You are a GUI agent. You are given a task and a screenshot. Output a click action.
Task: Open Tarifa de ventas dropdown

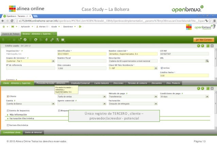[x=105, y=97]
